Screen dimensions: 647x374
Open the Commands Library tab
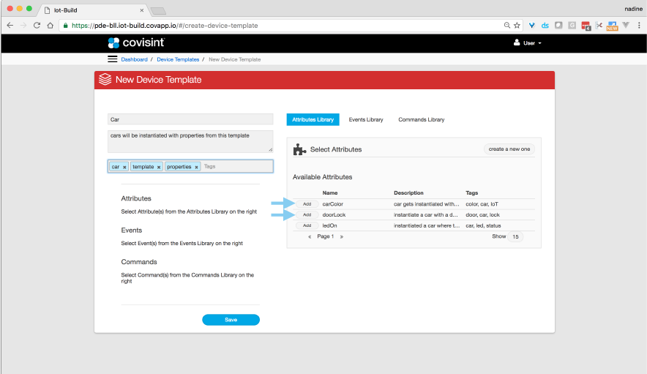tap(421, 119)
